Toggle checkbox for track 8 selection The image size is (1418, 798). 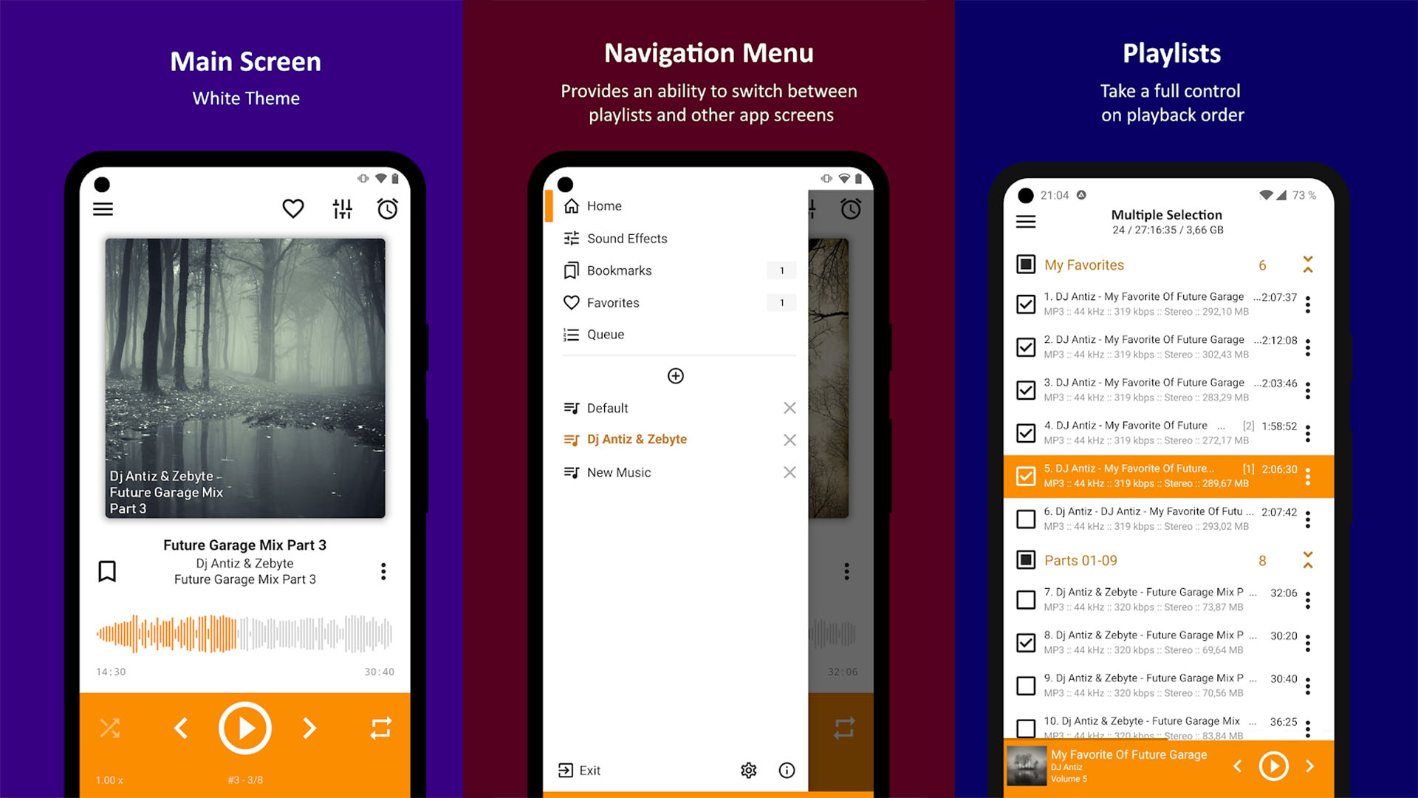point(1024,642)
